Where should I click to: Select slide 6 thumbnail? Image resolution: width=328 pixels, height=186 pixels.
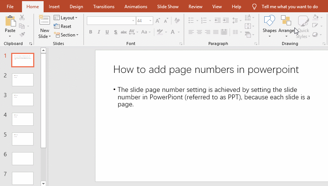pos(23,158)
